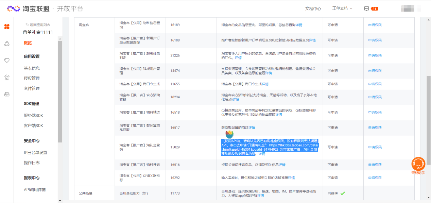Expand the 工单支持 dropdown
Image resolution: width=431 pixels, height=203 pixels.
pos(342,9)
